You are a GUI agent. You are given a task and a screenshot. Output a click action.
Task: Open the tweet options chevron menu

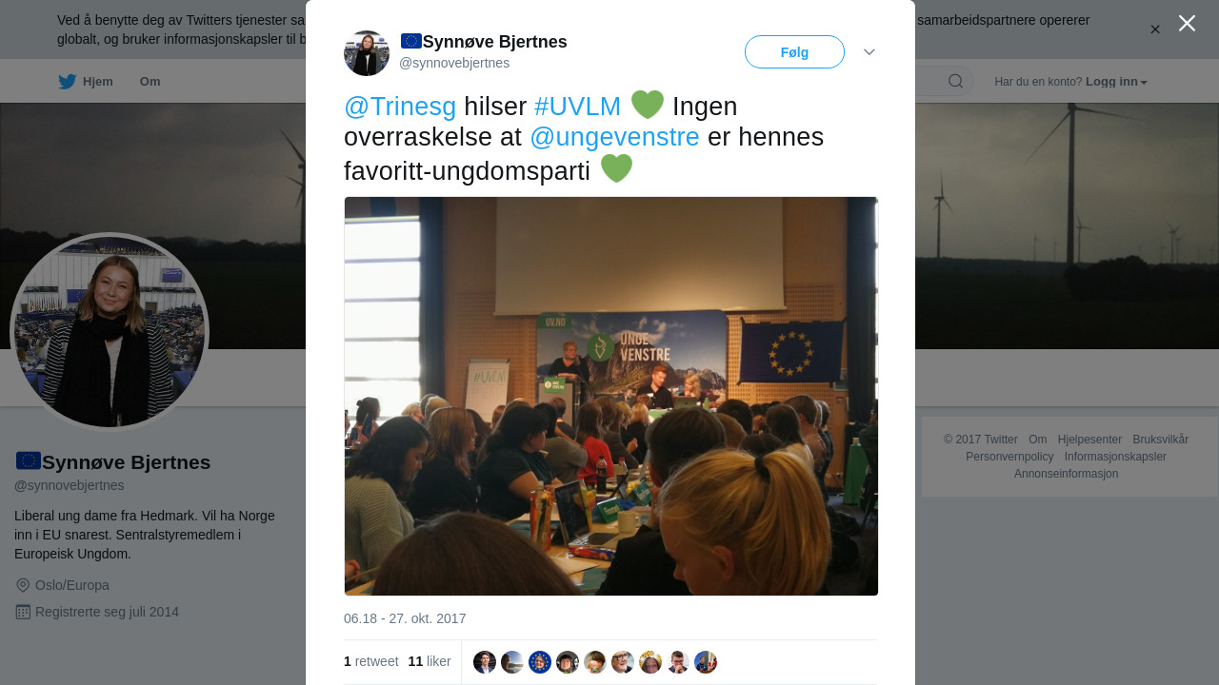869,51
